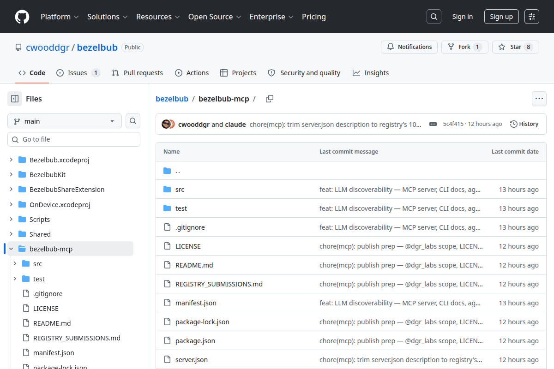Select manifest.json in sidebar tree
The width and height of the screenshot is (554, 369).
point(54,353)
